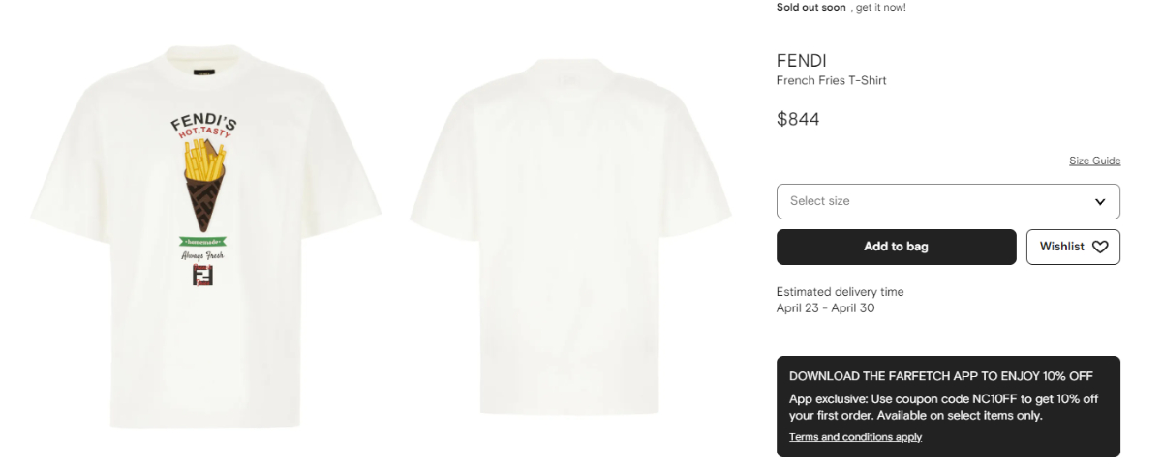Image resolution: width=1162 pixels, height=468 pixels.
Task: Click the green homemade ribbon on shirt
Action: coord(203,242)
